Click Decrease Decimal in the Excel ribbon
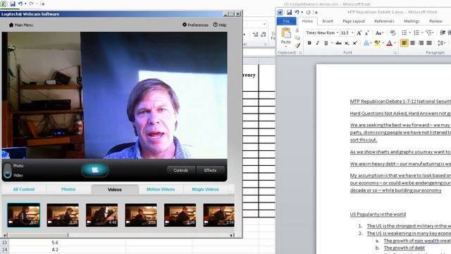This screenshot has height=254, width=451. tap(264, 35)
